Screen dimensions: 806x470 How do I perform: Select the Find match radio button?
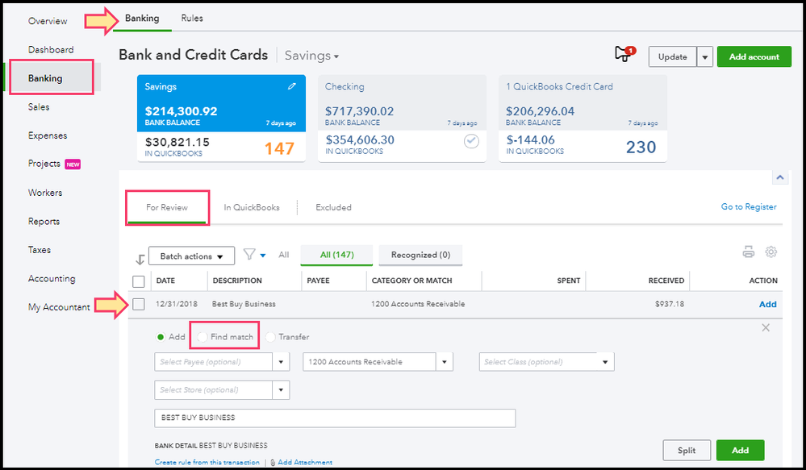(x=202, y=337)
